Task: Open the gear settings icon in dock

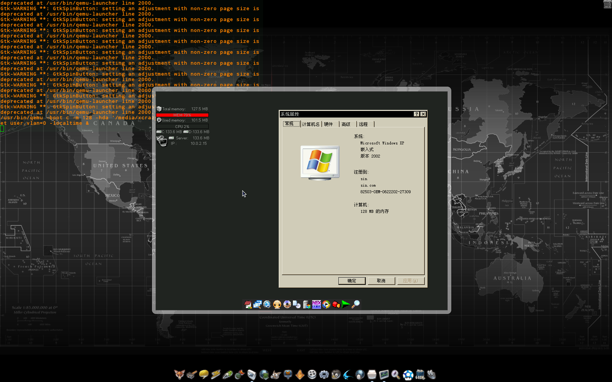Action: (324, 374)
